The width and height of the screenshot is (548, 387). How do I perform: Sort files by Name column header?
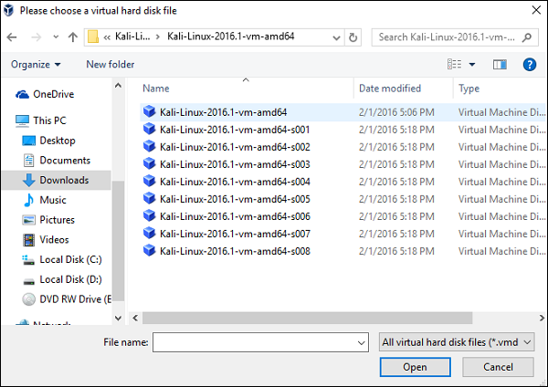[156, 89]
